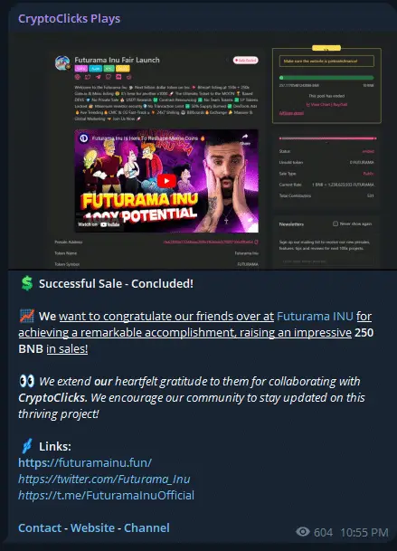Click the Contact link at the bottom
Image resolution: width=397 pixels, height=551 pixels.
[40, 527]
